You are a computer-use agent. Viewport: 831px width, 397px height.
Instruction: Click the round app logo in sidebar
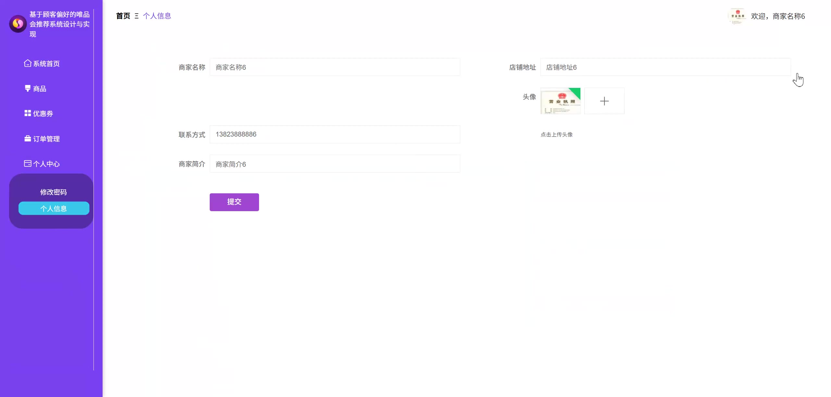(18, 24)
